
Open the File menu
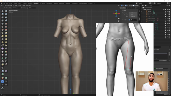pyautogui.click(x=4, y=3)
